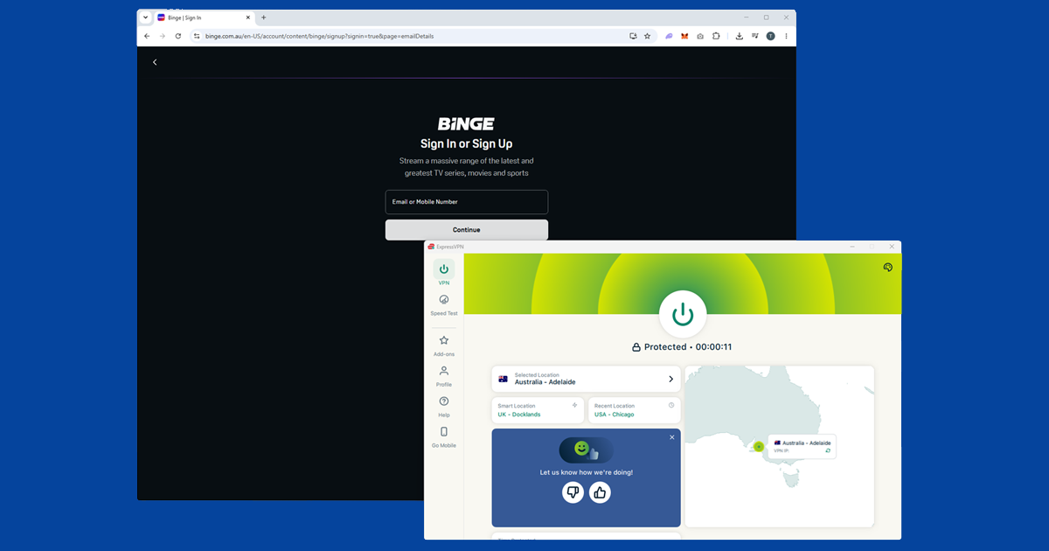Choose Recent Location USA - Chicago

(634, 410)
